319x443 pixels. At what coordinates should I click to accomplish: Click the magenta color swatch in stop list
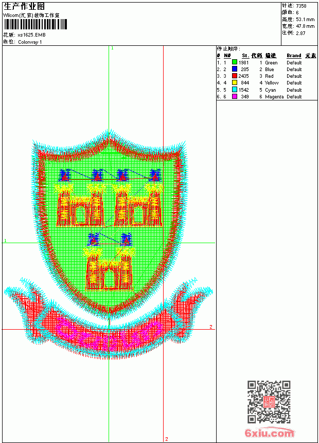(x=234, y=96)
